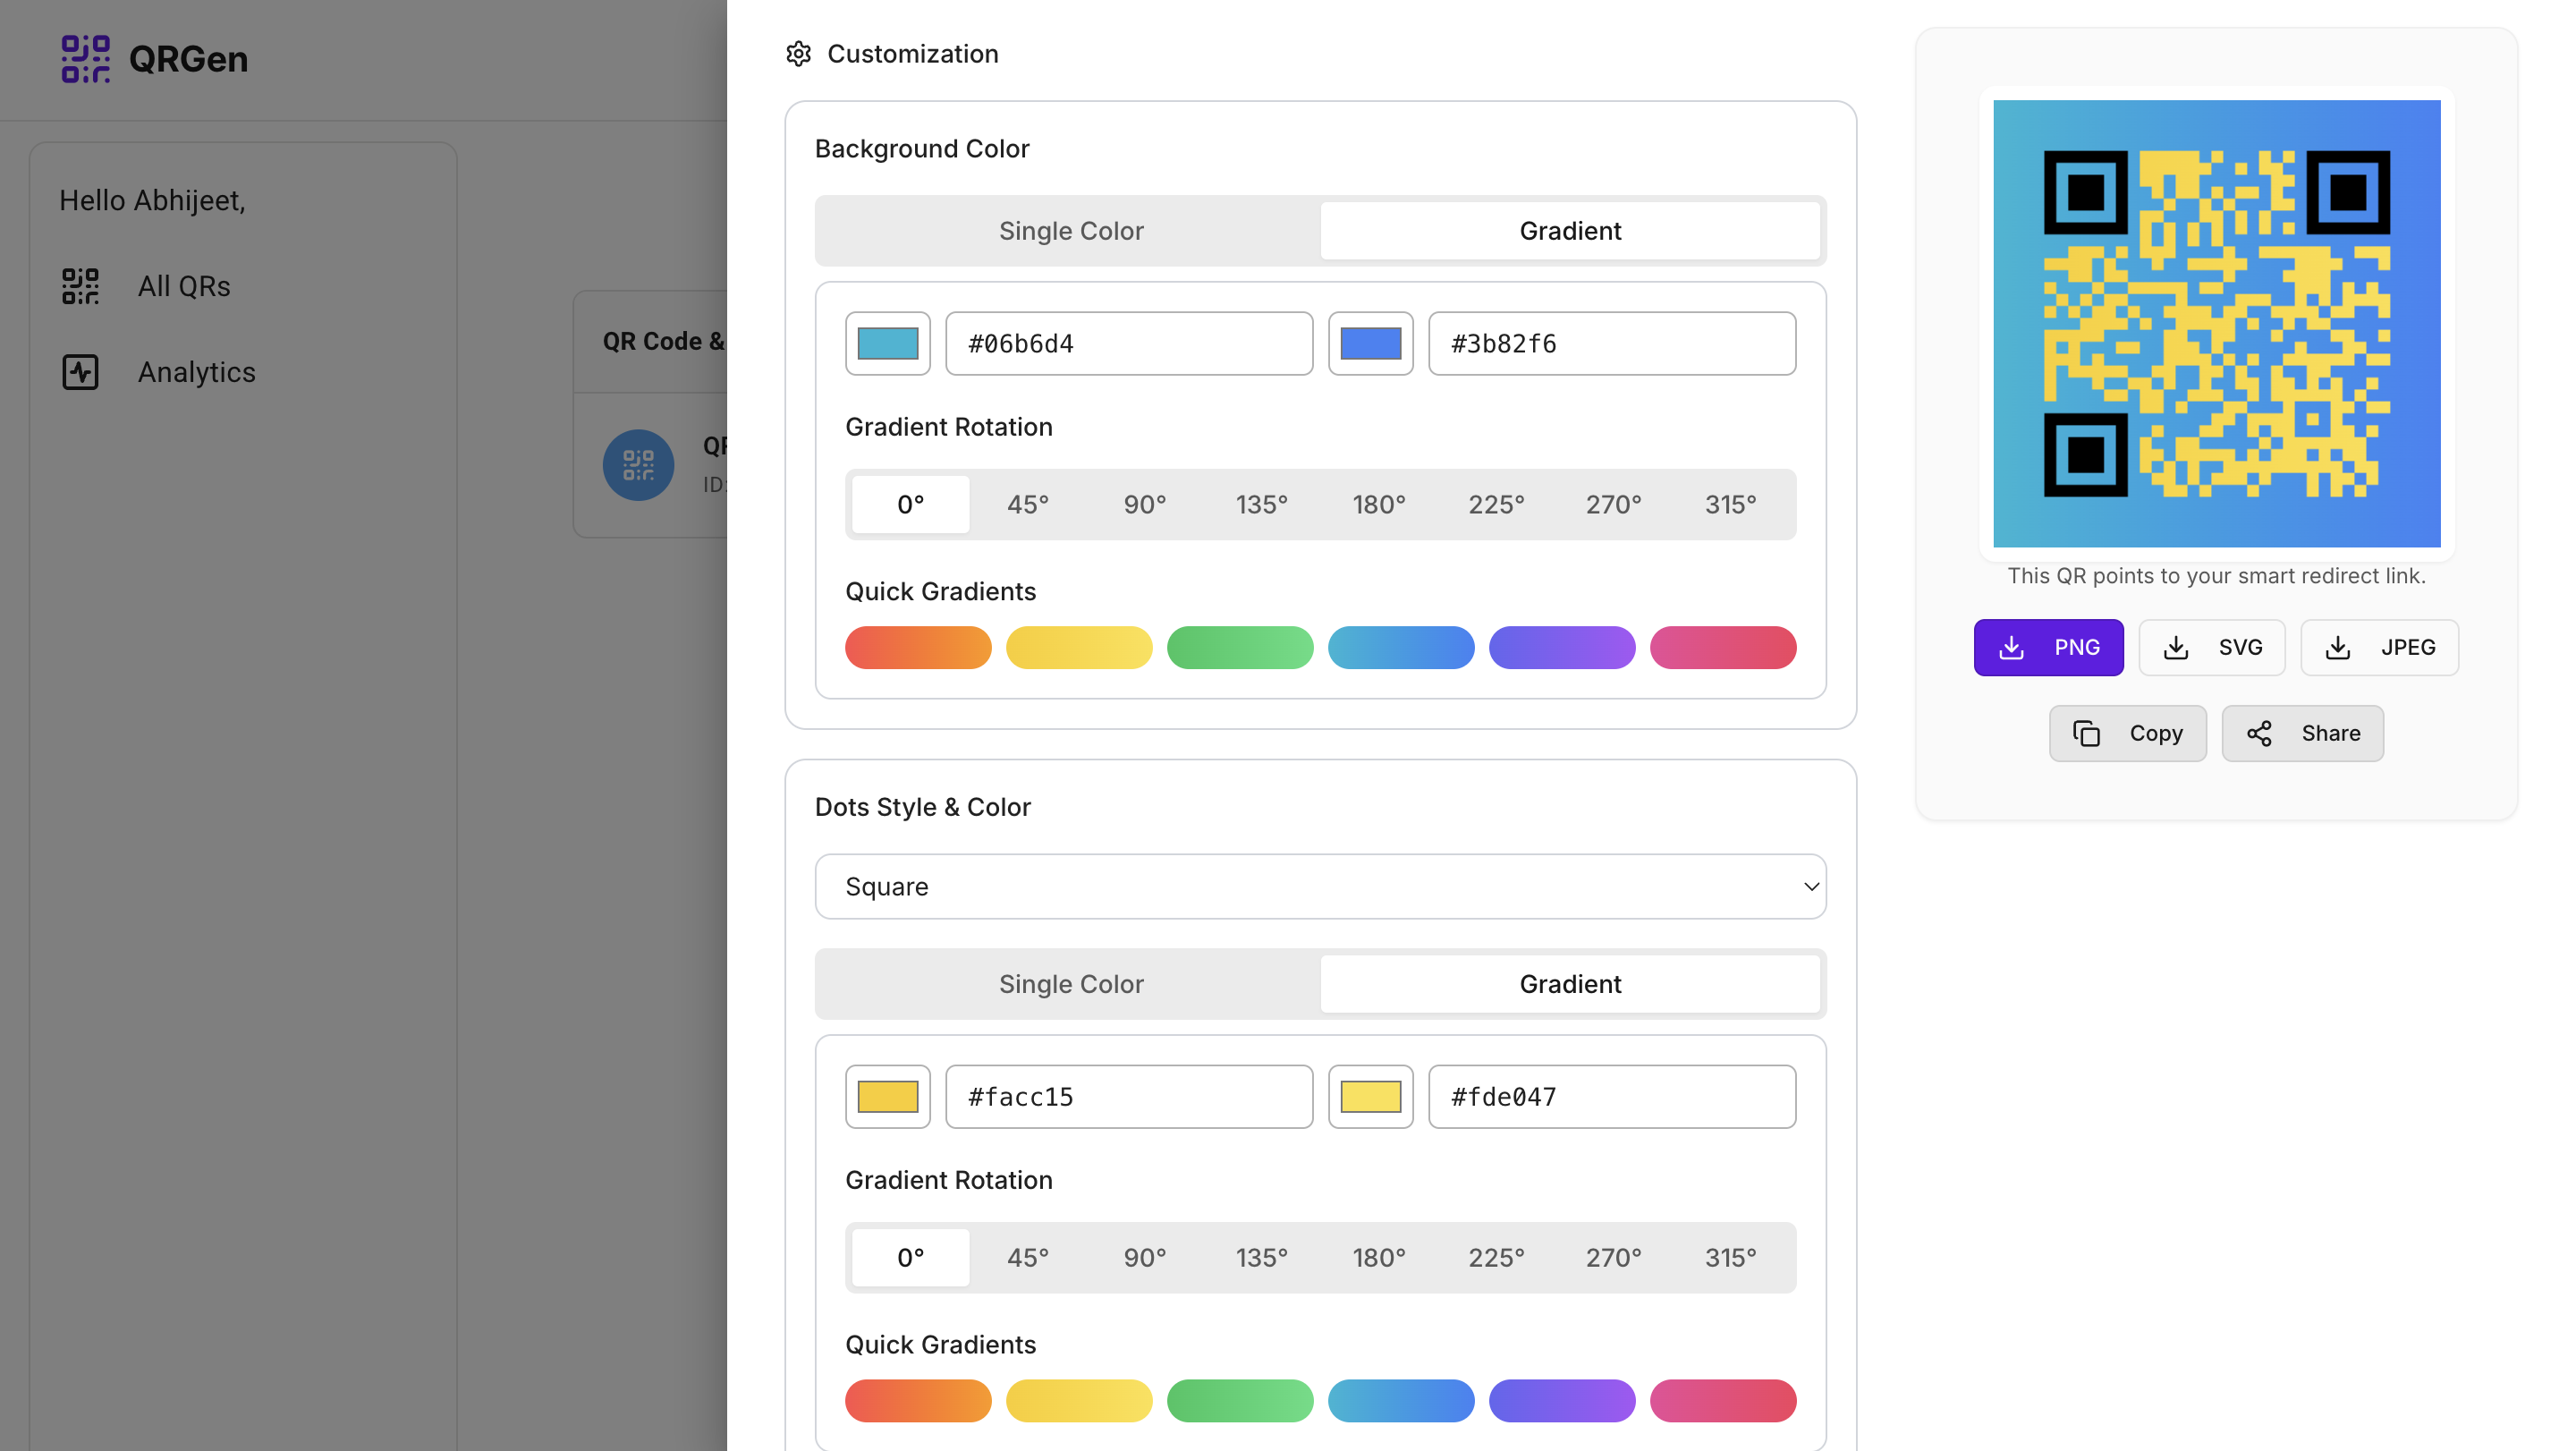Click the JPEG download icon
The height and width of the screenshot is (1451, 2576).
coord(2338,647)
